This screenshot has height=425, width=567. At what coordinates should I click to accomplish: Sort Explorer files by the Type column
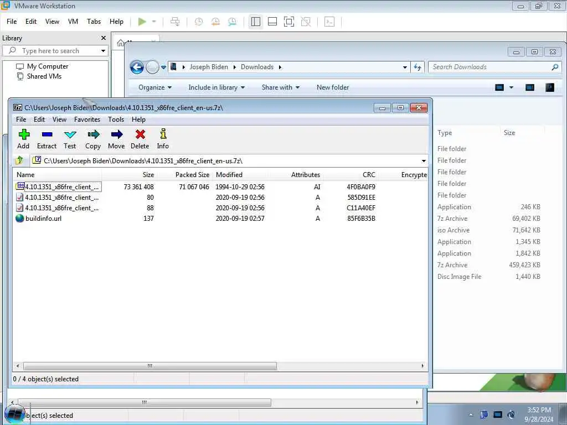click(x=445, y=133)
